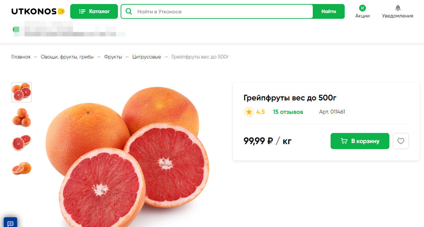Screen dimensions: 424x227
Task: Select first grapefruit thumbnail with halves
Action: pyautogui.click(x=22, y=92)
